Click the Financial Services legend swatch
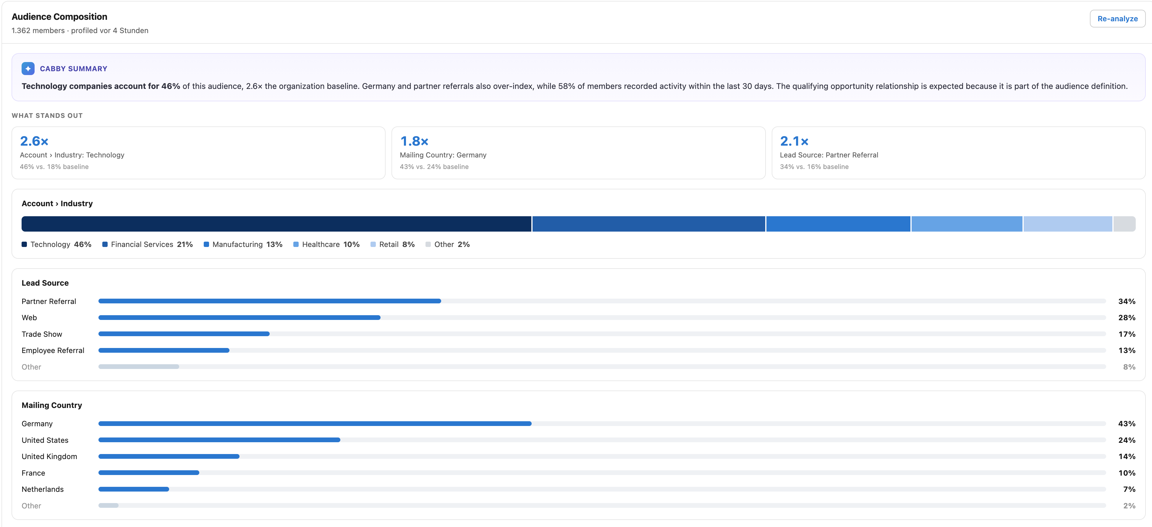 tap(105, 244)
